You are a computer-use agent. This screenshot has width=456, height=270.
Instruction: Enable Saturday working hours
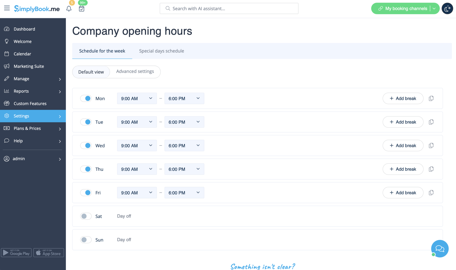[86, 216]
